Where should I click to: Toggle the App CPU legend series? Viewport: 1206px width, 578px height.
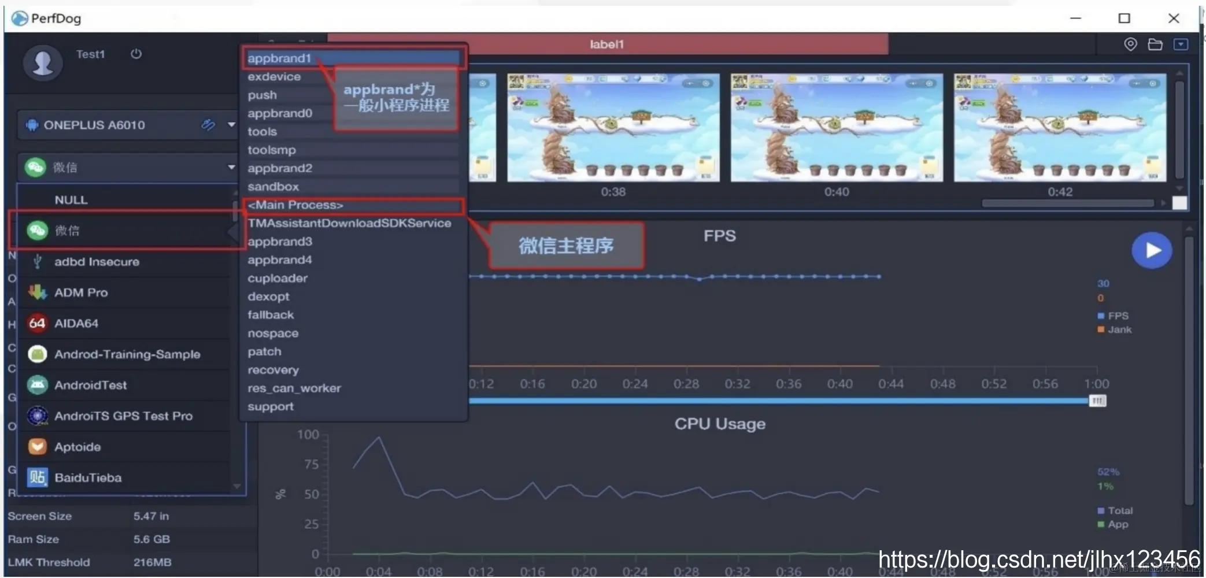1113,524
